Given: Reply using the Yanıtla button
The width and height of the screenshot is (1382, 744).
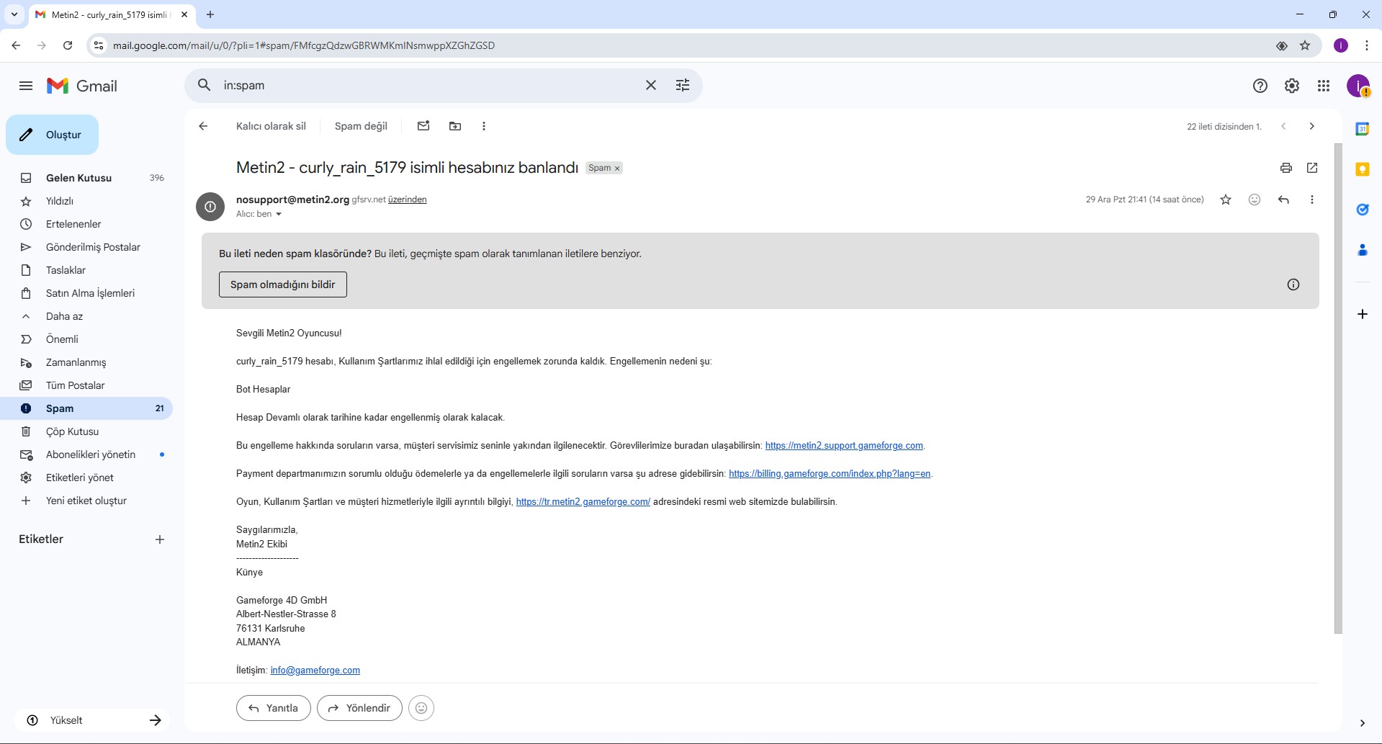Looking at the screenshot, I should 274,708.
